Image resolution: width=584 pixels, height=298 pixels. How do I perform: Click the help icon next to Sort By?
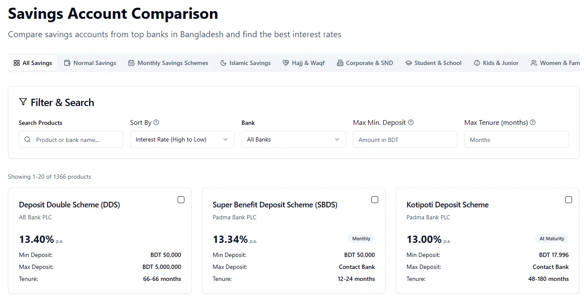(x=156, y=122)
